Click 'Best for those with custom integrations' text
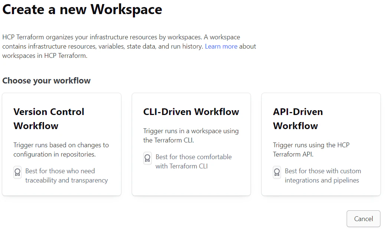The height and width of the screenshot is (230, 386). (x=323, y=175)
